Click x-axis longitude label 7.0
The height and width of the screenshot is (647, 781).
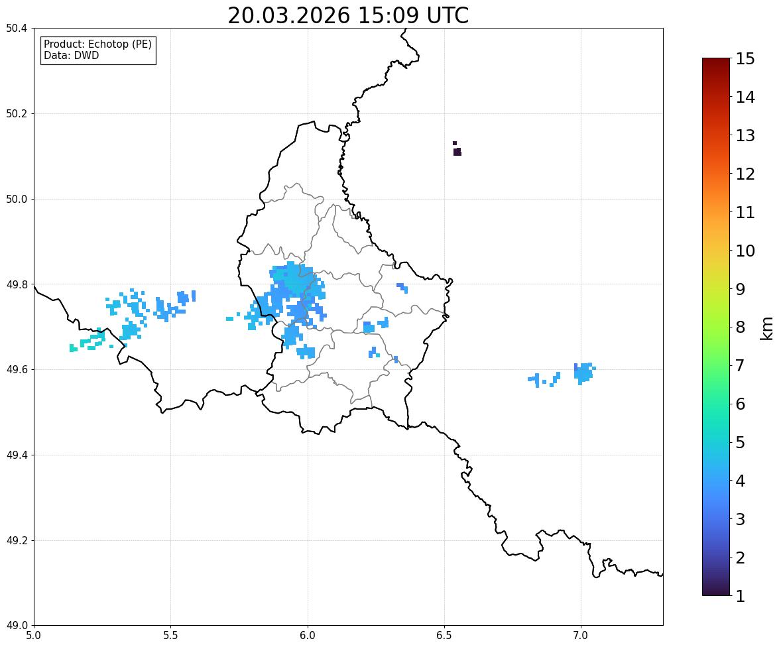(581, 636)
